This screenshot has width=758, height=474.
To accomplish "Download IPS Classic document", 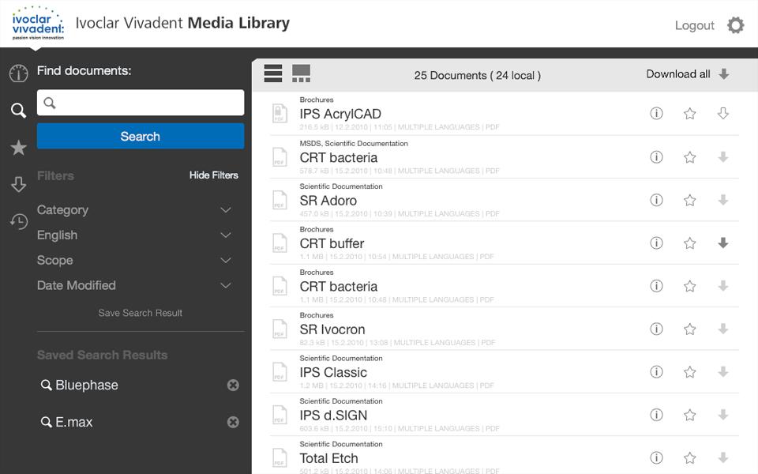I will (723, 371).
